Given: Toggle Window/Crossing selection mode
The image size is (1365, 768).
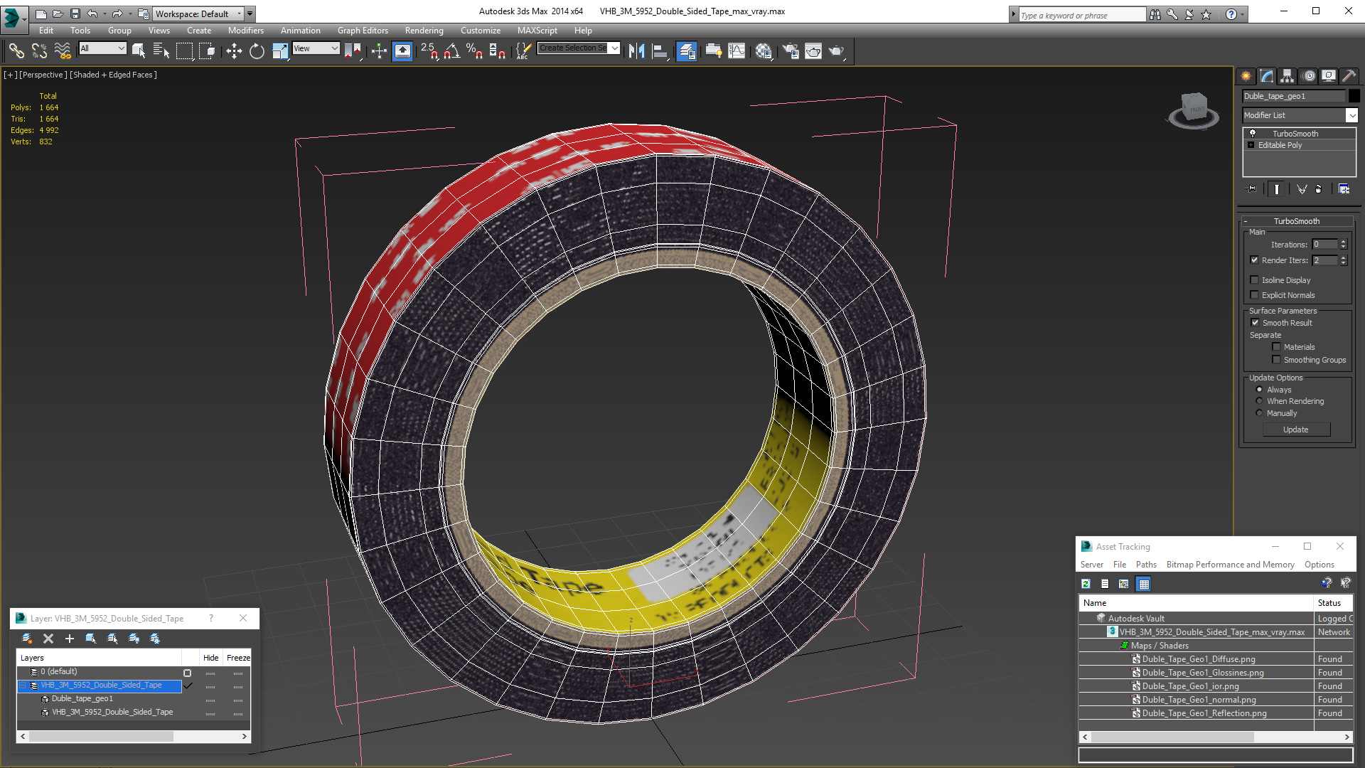Looking at the screenshot, I should [207, 50].
